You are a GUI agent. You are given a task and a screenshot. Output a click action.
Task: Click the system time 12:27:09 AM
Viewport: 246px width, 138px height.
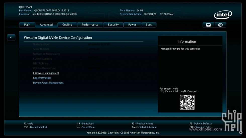click(167, 14)
